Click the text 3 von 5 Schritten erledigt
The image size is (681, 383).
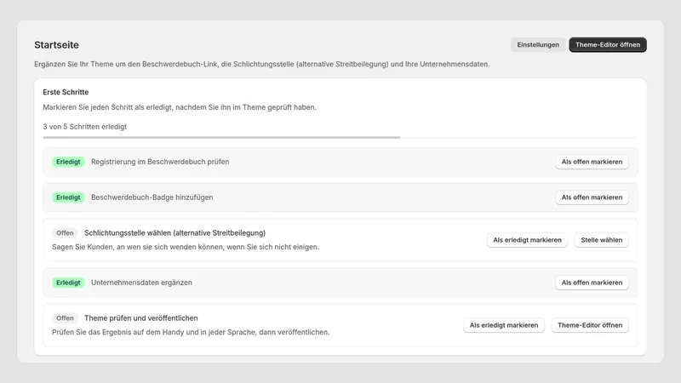84,127
